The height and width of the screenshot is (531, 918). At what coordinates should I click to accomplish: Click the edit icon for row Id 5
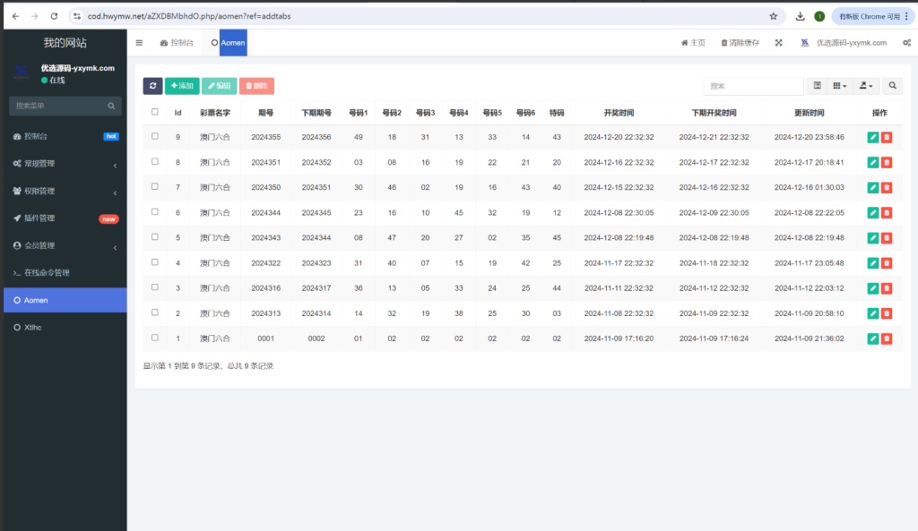point(872,238)
